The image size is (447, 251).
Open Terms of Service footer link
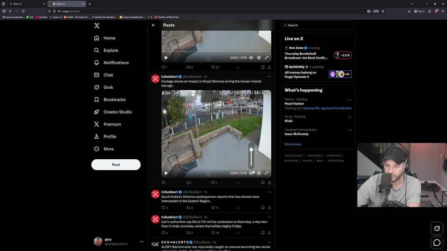point(293,155)
